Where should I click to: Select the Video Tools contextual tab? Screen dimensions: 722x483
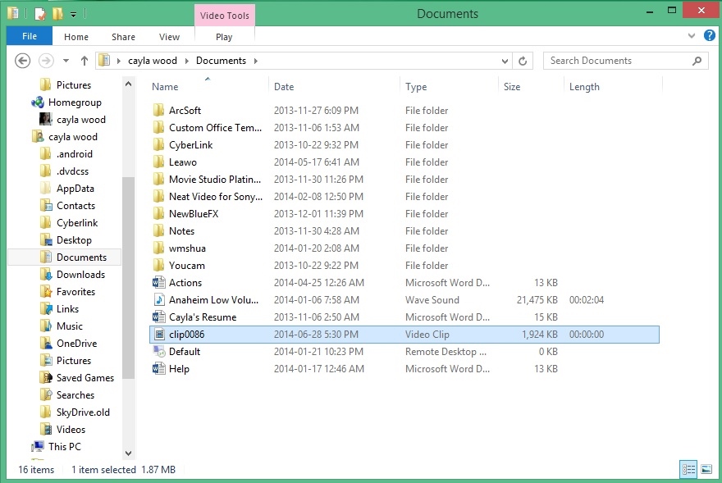coord(225,16)
